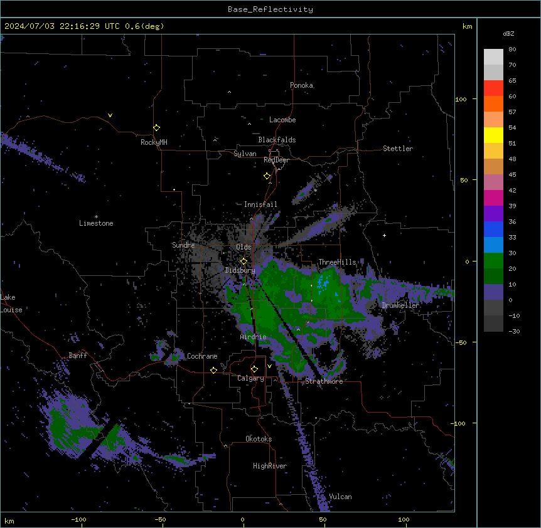The width and height of the screenshot is (541, 528).
Task: Click the 65 value in the dBZ legend
Action: click(512, 81)
